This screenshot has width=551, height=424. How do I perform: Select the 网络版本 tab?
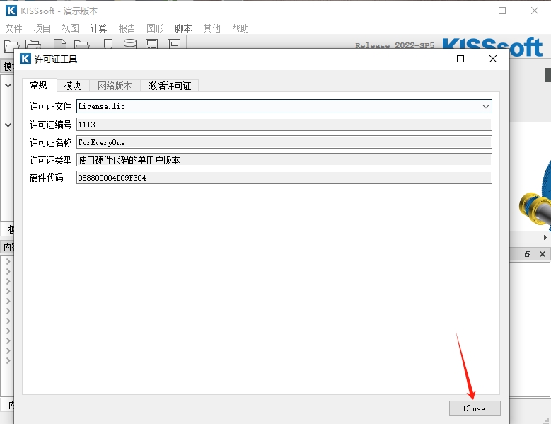click(x=115, y=86)
